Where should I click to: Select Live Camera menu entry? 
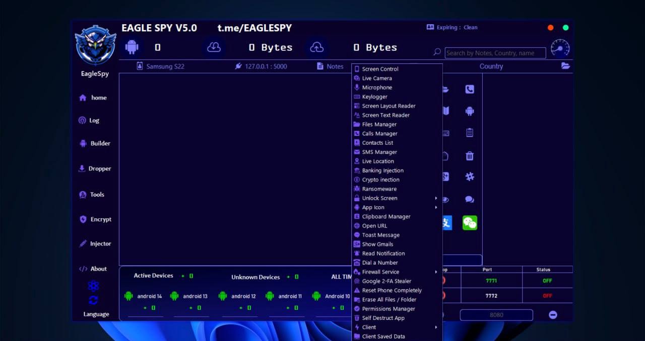pyautogui.click(x=397, y=78)
